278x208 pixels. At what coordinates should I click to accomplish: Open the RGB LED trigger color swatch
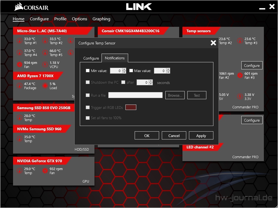[x=131, y=107]
